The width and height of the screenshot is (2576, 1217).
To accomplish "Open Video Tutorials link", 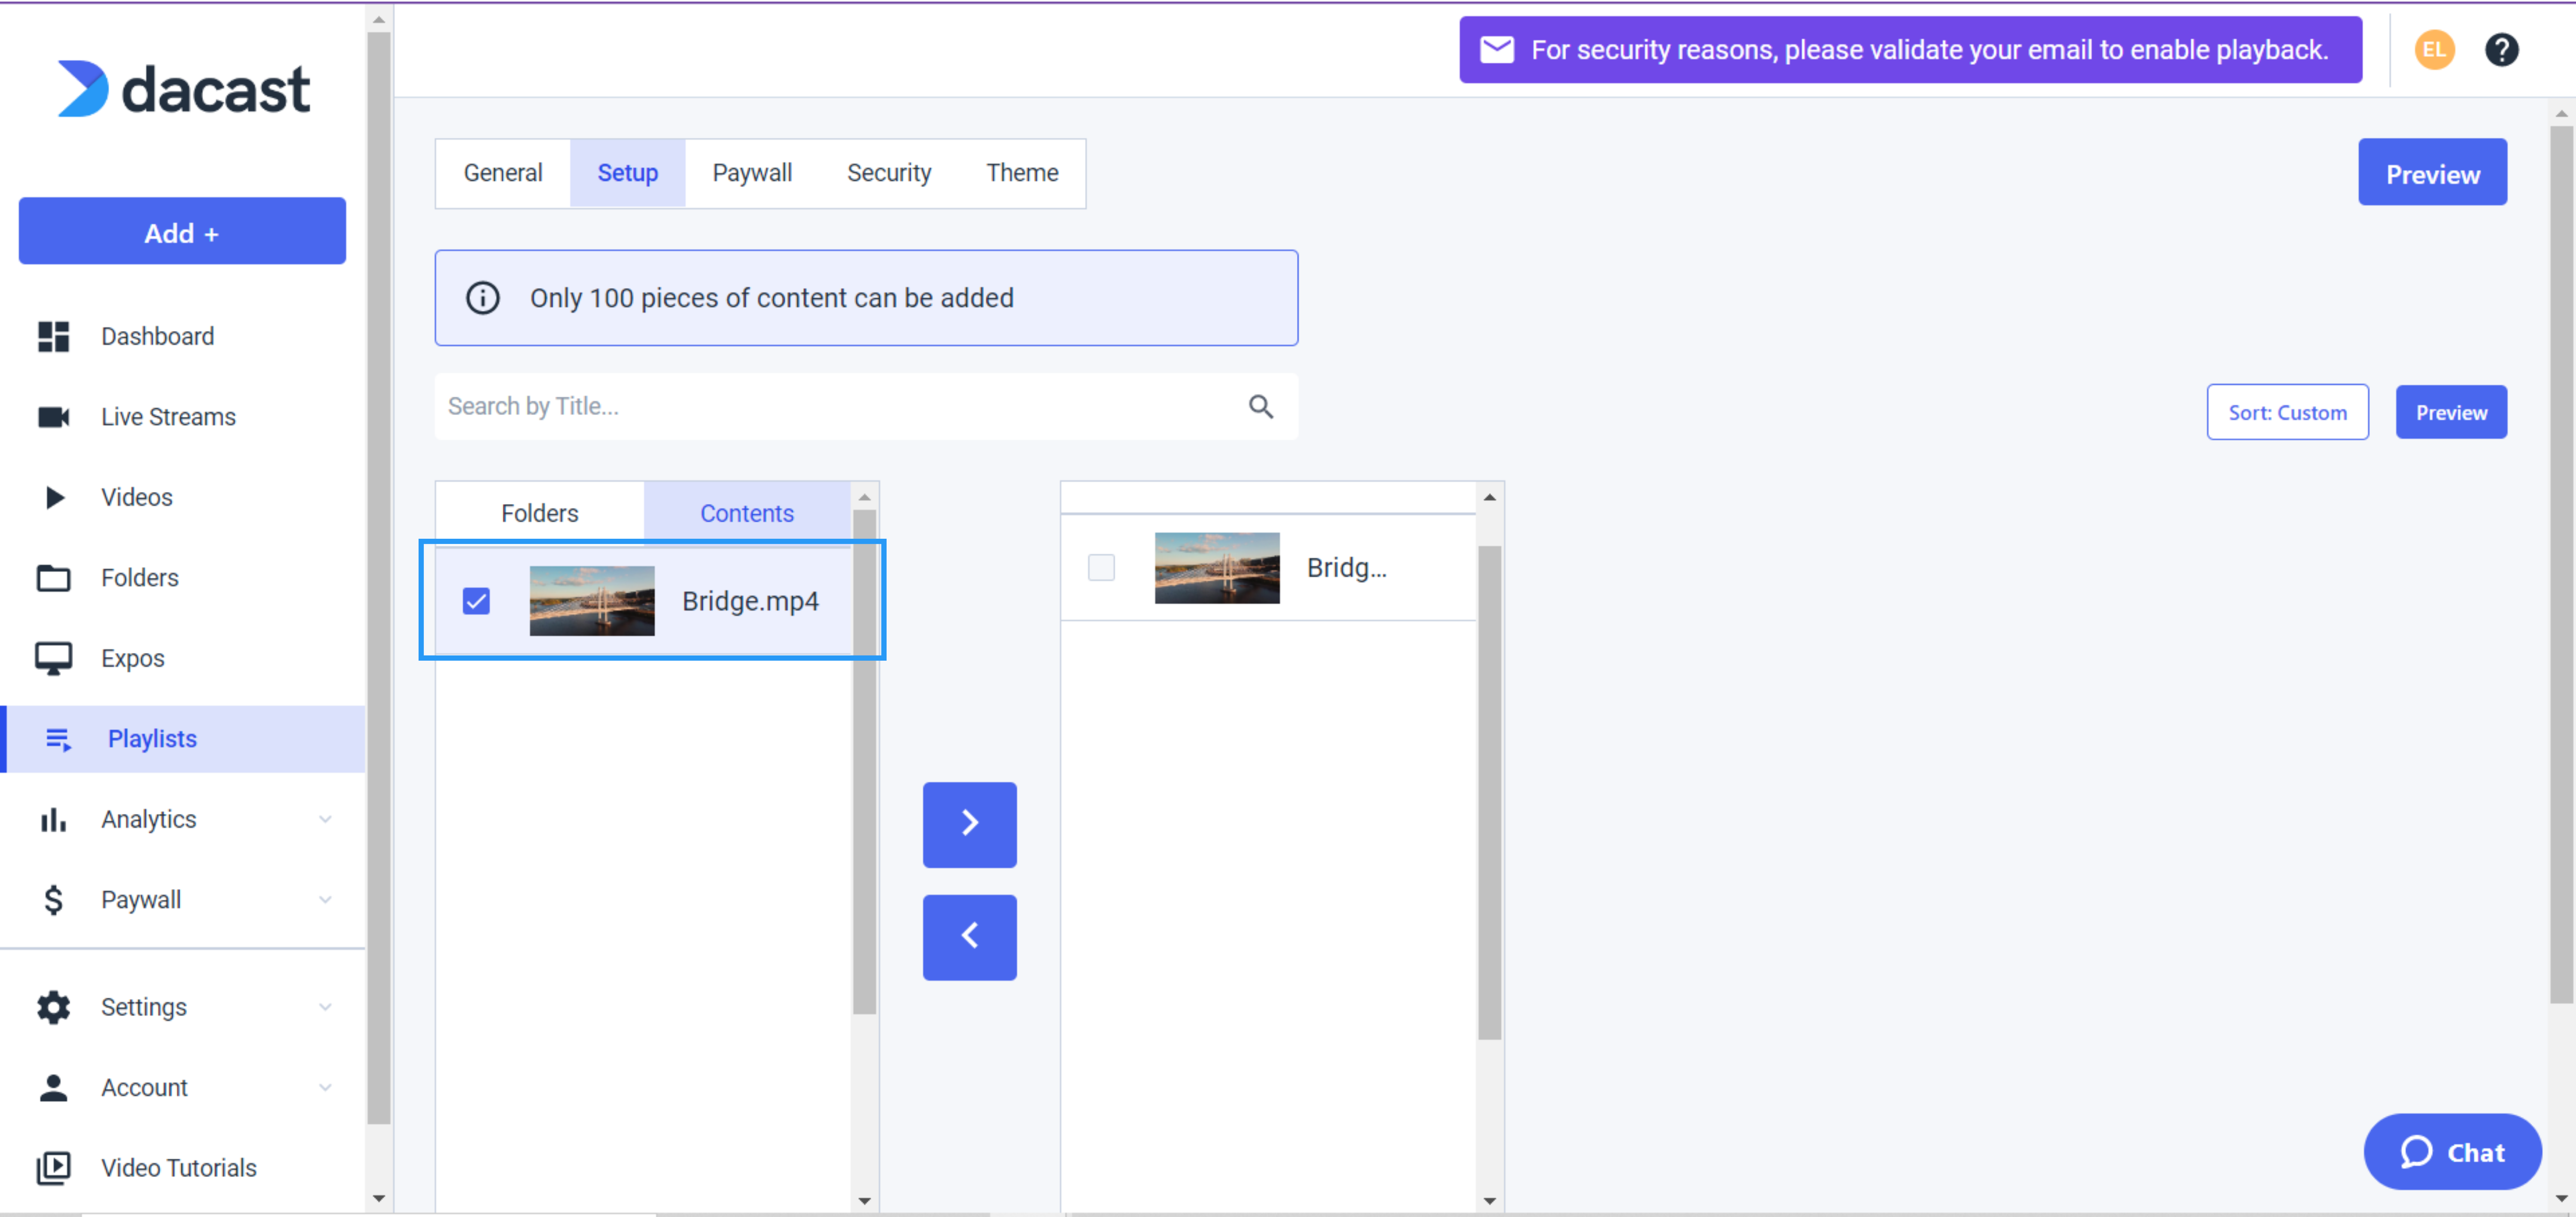I will [x=179, y=1168].
